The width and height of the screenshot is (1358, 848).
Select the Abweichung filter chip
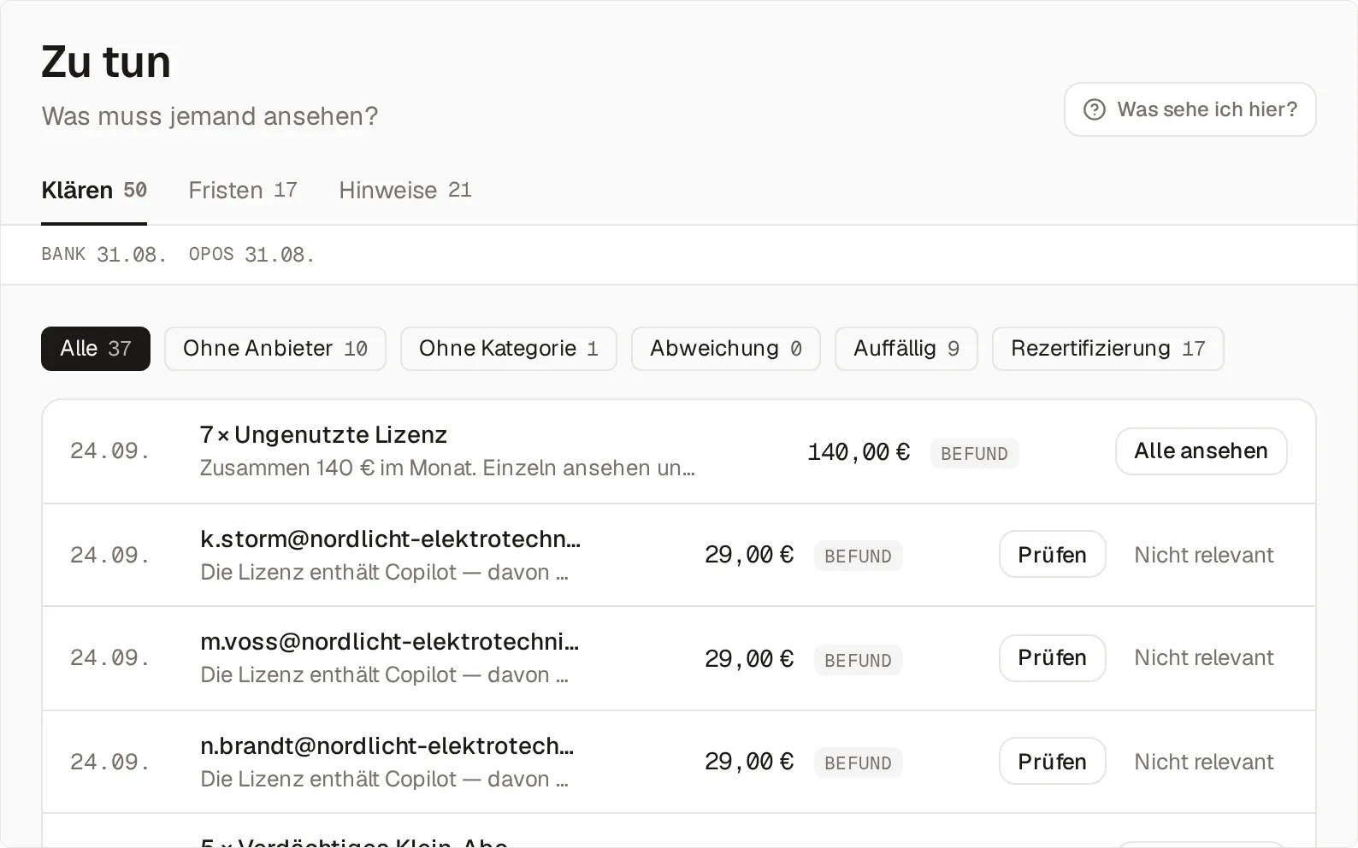click(x=726, y=349)
